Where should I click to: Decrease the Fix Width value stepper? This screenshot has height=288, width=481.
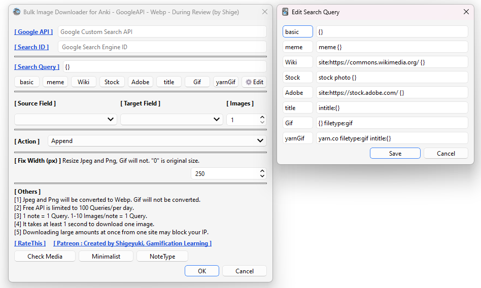[x=262, y=176]
